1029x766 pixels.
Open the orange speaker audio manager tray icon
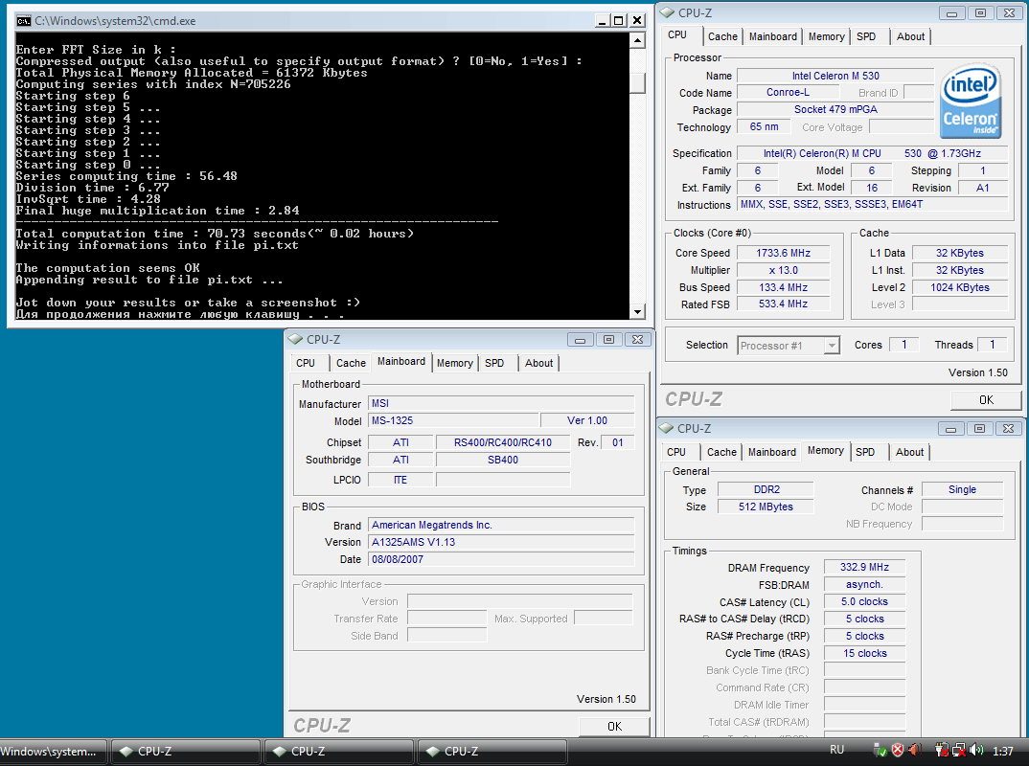click(915, 750)
